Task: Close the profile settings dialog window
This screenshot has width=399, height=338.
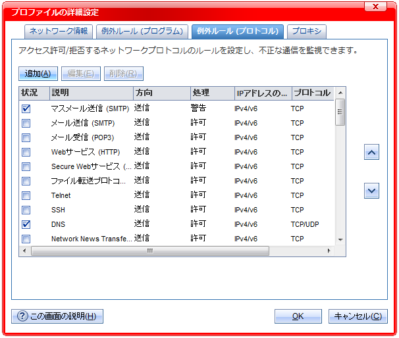Action: point(375,7)
